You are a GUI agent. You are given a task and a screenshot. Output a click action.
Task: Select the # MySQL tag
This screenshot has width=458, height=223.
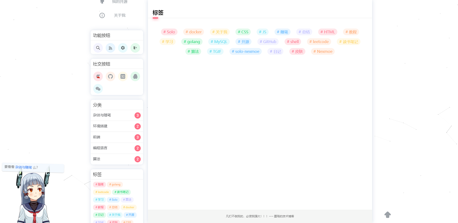pyautogui.click(x=219, y=42)
